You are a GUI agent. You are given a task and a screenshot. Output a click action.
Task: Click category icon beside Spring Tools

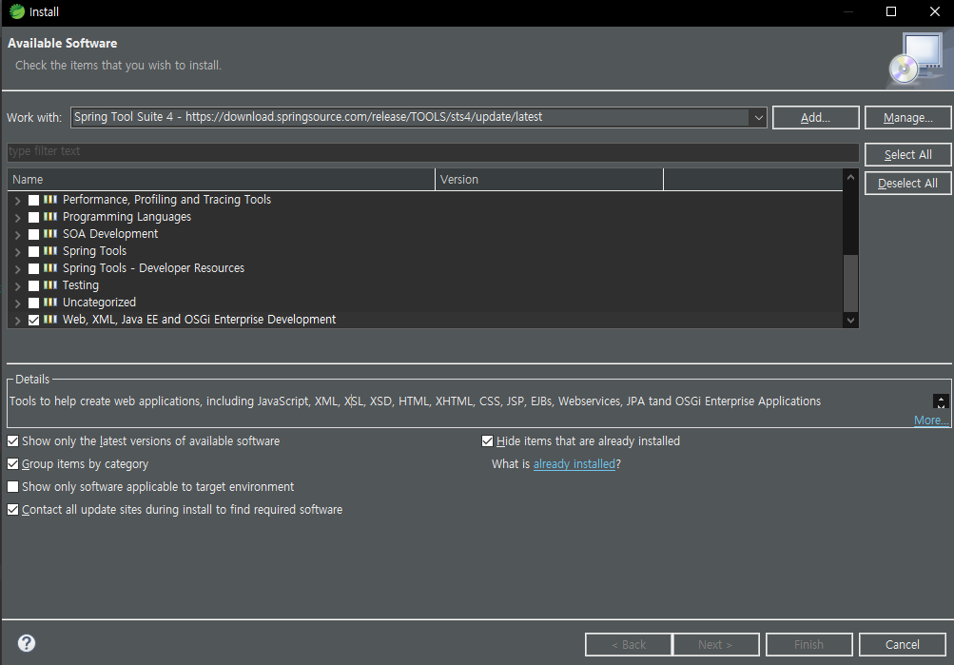coord(50,250)
